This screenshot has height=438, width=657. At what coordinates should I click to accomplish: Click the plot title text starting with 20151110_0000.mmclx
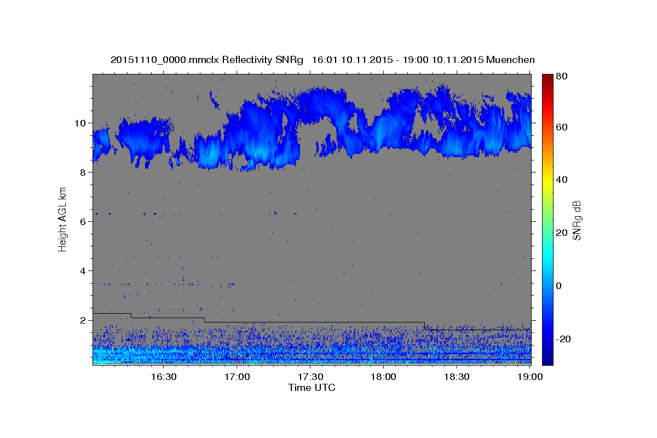[322, 60]
